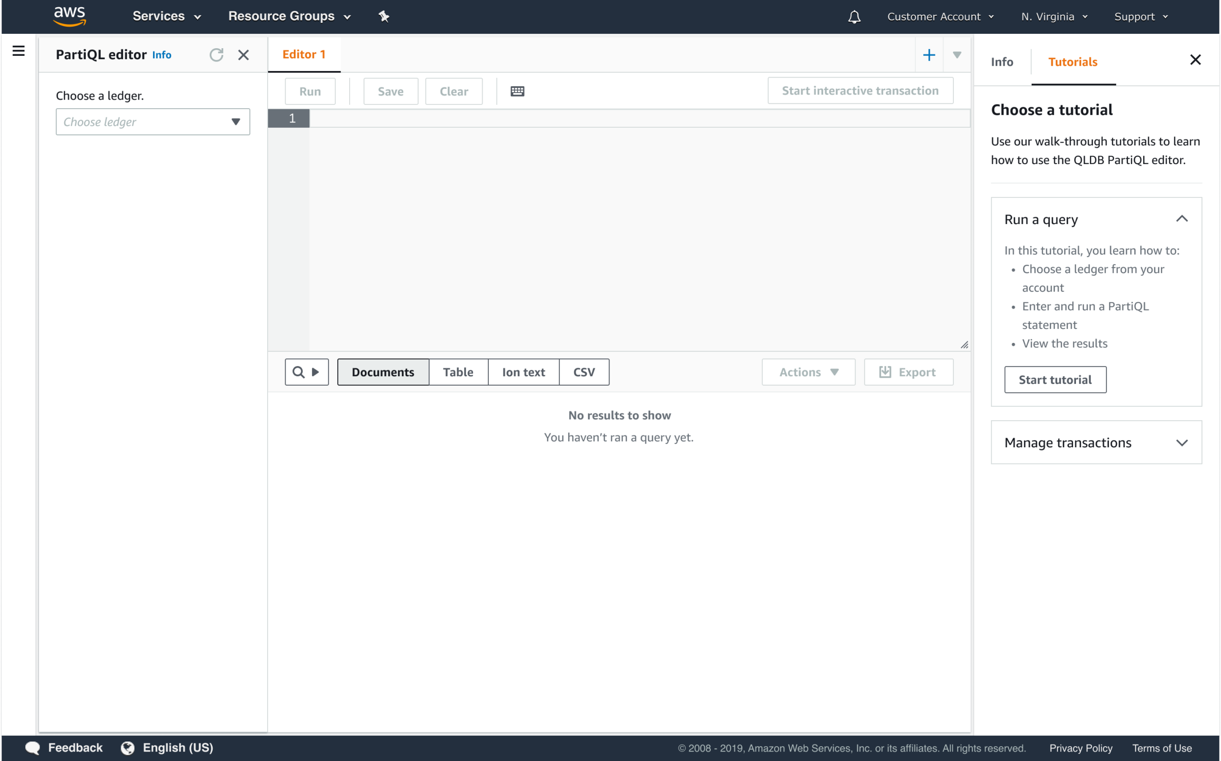1221x761 pixels.
Task: Open the Actions dropdown
Action: tap(807, 371)
